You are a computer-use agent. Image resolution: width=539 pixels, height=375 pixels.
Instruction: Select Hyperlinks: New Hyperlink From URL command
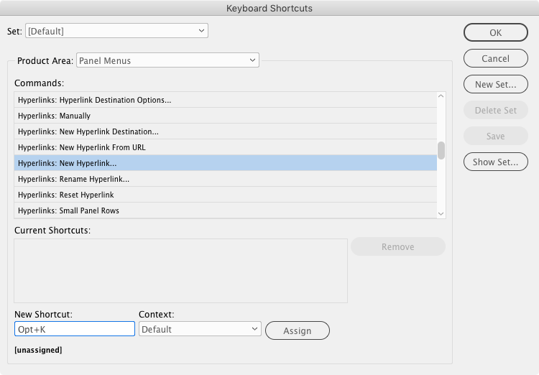226,147
